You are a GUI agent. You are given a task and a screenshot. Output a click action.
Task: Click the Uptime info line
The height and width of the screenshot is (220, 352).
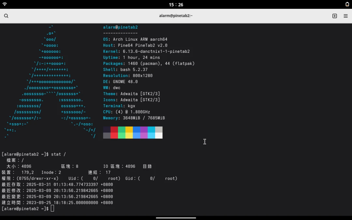pos(131,58)
